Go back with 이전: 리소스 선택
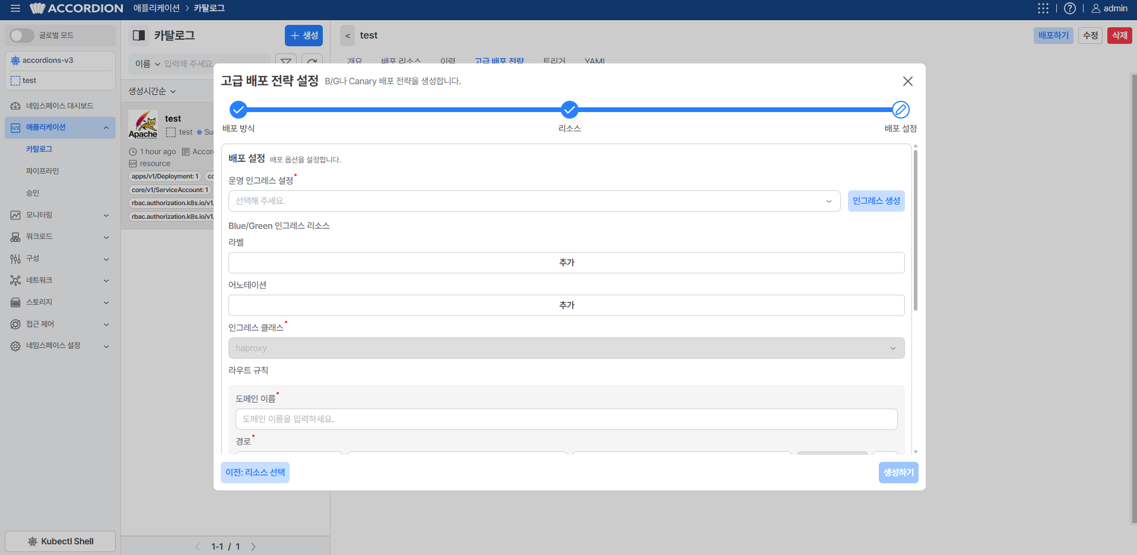This screenshot has height=555, width=1137. 255,473
